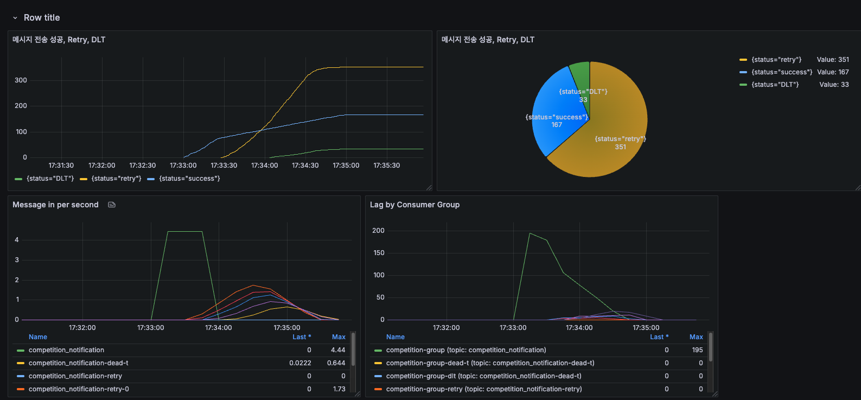Click the resize handle icon of the top-left time series panel
The height and width of the screenshot is (400, 861).
(x=429, y=188)
